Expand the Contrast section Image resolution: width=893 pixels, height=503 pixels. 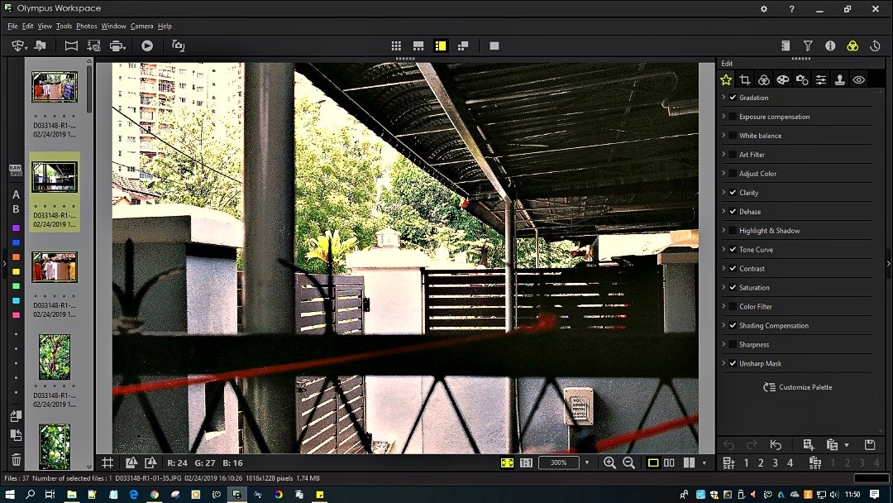point(723,268)
